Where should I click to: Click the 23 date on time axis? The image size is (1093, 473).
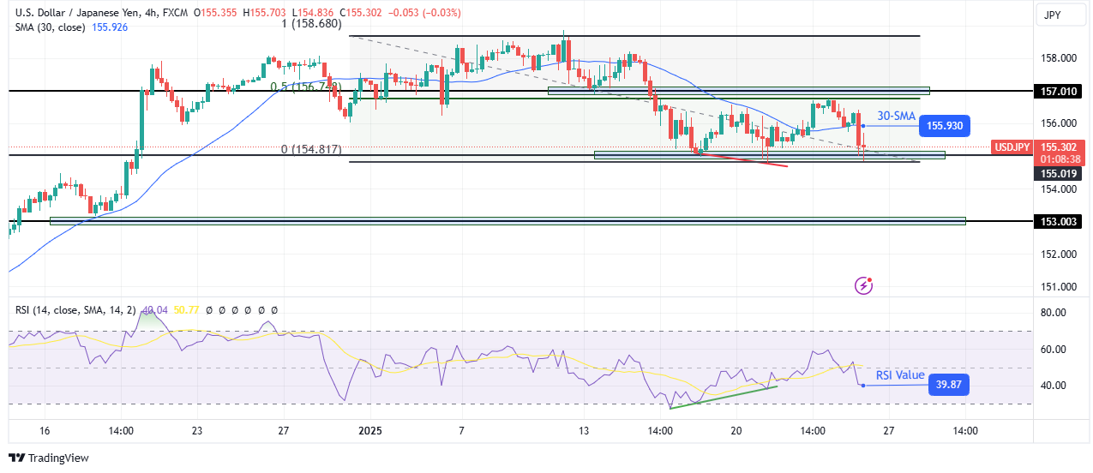coord(196,432)
